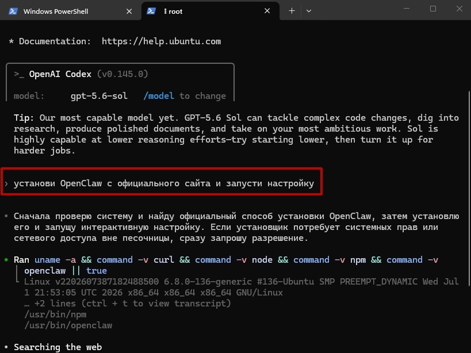Open the https://help.ubuntu.com documentation link
471x353 pixels.
point(161,41)
